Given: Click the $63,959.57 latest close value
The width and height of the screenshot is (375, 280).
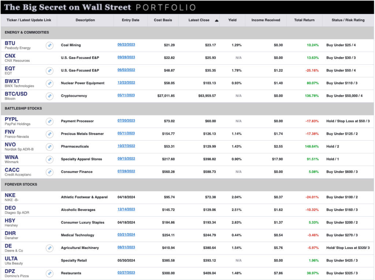Looking at the screenshot, I should coord(207,96).
